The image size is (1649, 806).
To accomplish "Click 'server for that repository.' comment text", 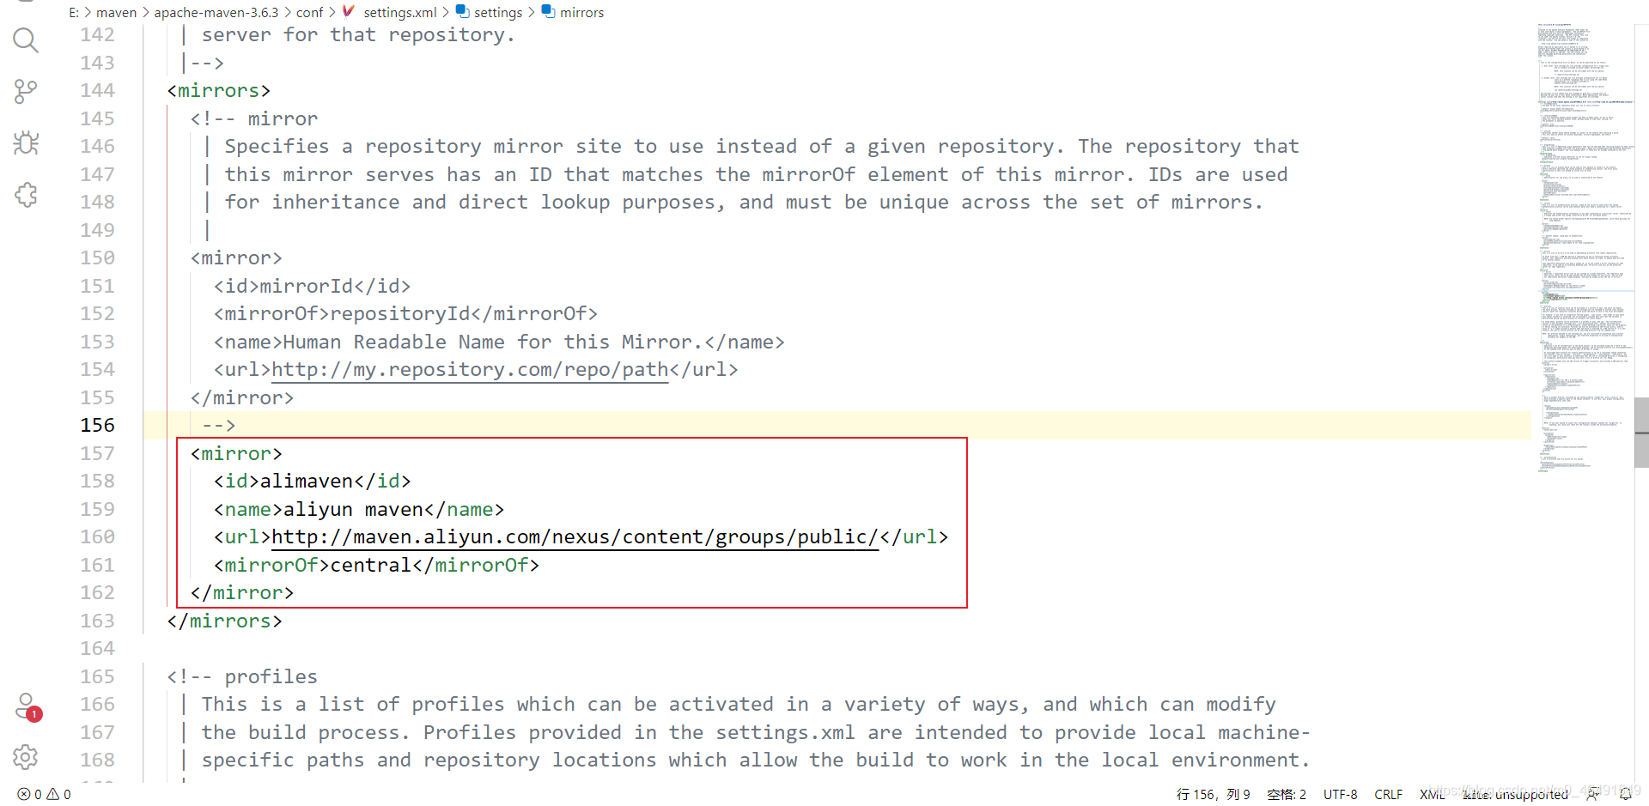I will coord(358,35).
